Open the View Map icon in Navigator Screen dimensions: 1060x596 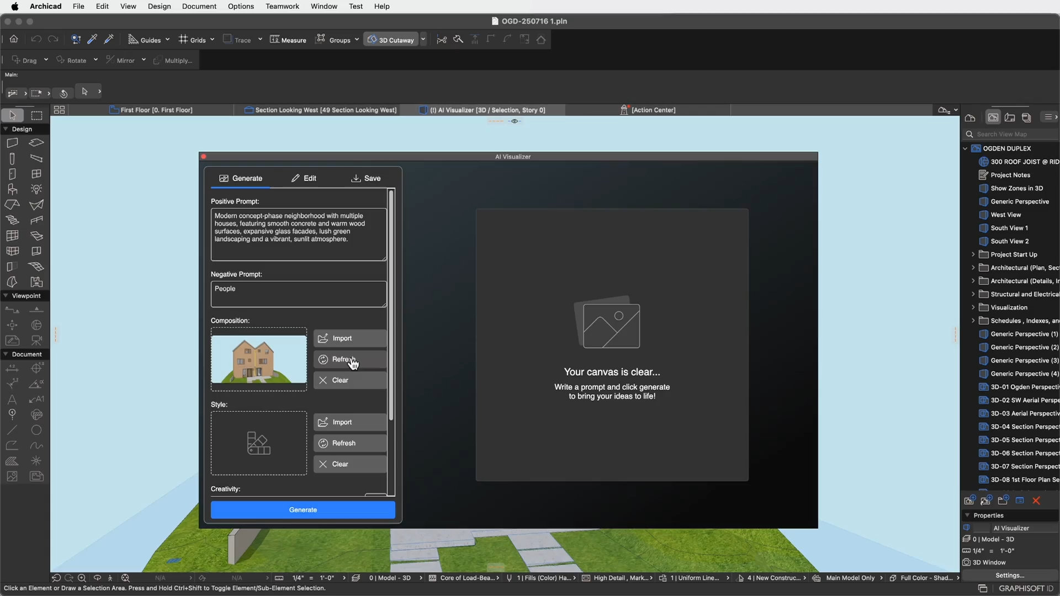(993, 118)
